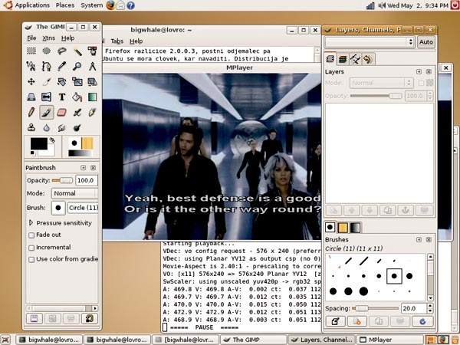Open the terminal Tabs menu
This screenshot has height=345, width=460.
pos(117,41)
